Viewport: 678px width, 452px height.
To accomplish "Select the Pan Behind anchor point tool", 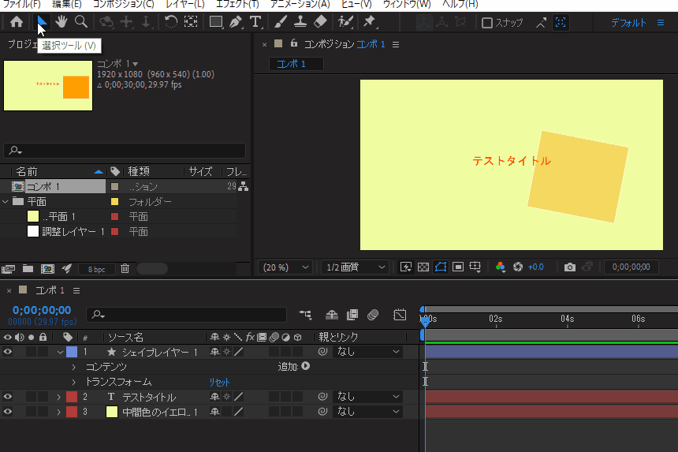I will click(x=191, y=21).
